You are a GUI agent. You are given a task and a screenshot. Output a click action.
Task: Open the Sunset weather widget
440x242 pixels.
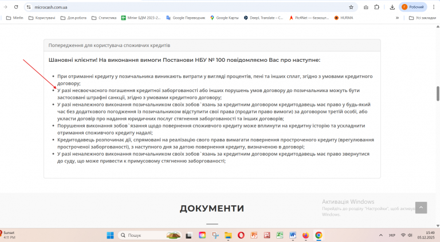[x=7, y=235]
